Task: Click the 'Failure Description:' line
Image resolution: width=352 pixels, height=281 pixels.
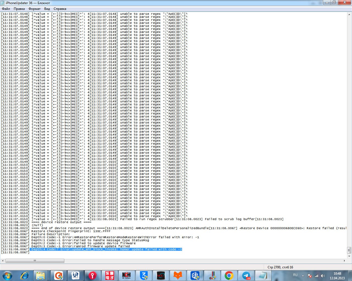Action: pos(51,234)
